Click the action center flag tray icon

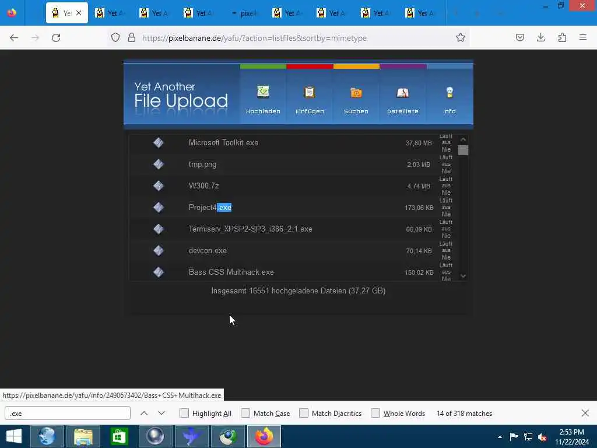pyautogui.click(x=514, y=436)
